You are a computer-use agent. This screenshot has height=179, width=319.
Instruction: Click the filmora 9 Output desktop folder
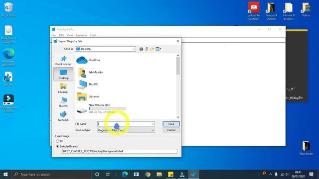click(271, 11)
